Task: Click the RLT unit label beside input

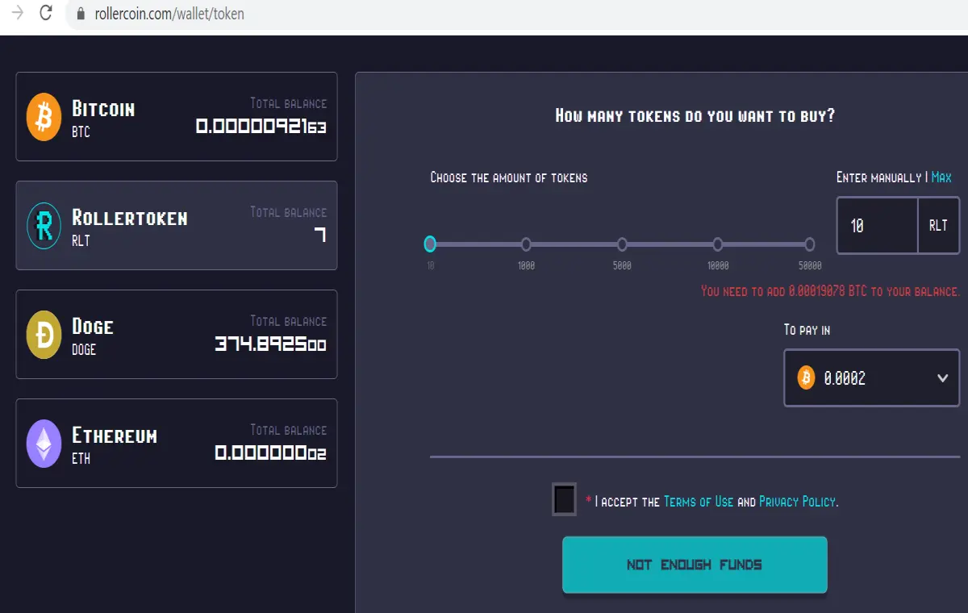Action: pos(938,226)
